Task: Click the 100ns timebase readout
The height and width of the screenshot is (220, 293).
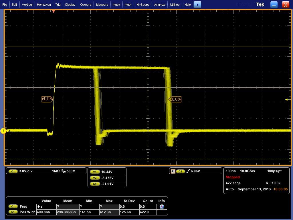Action: pyautogui.click(x=231, y=171)
